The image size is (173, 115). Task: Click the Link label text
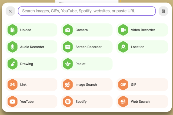[23, 84]
